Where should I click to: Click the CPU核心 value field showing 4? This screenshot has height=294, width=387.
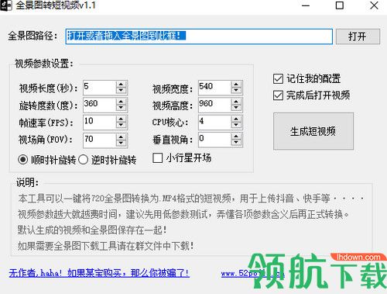coord(214,122)
